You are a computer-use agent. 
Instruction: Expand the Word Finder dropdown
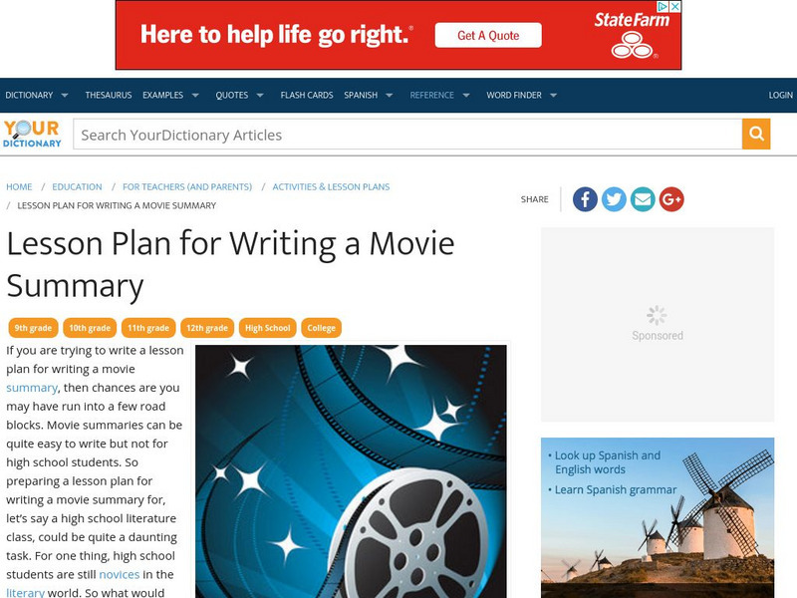[x=554, y=95]
